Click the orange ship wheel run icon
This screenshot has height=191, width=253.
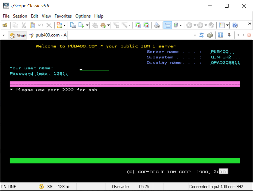click(x=103, y=25)
